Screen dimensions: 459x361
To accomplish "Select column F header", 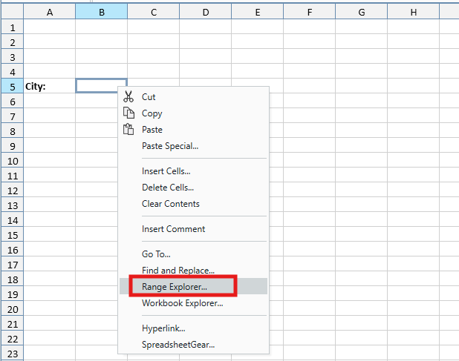I will coord(308,12).
